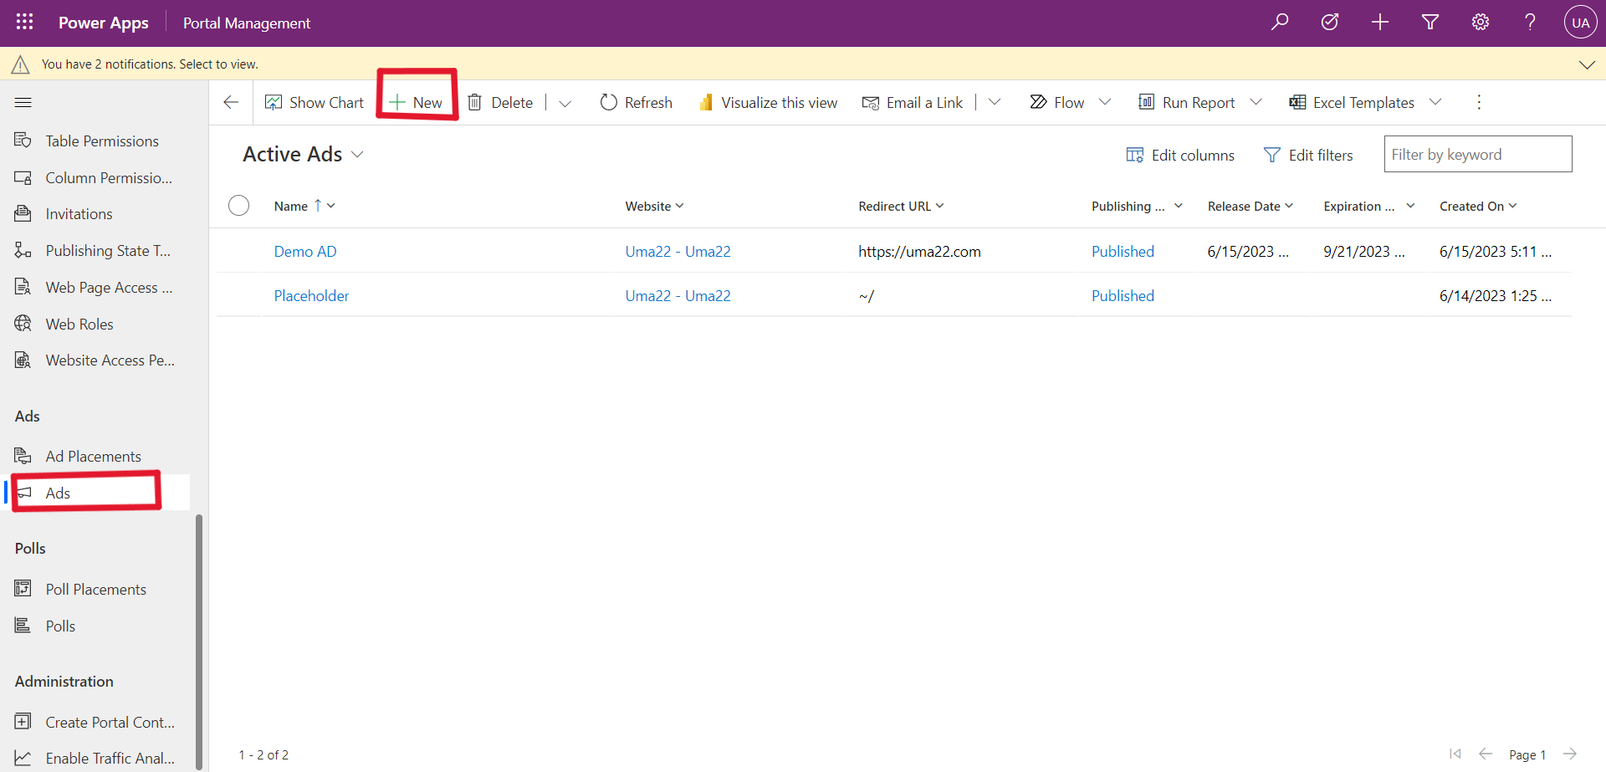Expand the Excel Templates chevron
Viewport: 1606px width, 772px height.
[x=1435, y=102]
